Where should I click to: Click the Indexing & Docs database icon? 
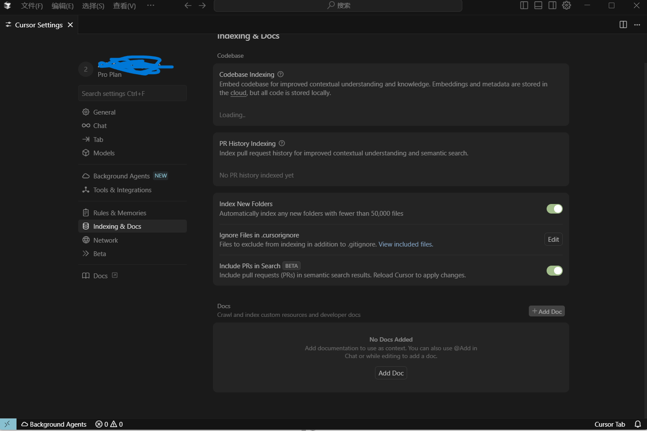click(86, 226)
